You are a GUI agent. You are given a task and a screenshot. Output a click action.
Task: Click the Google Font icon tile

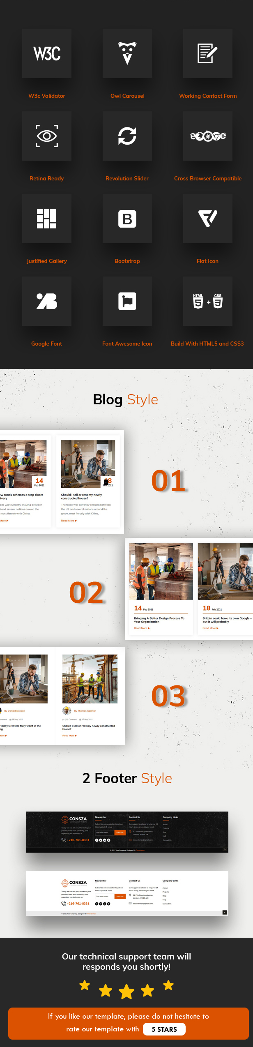(47, 301)
